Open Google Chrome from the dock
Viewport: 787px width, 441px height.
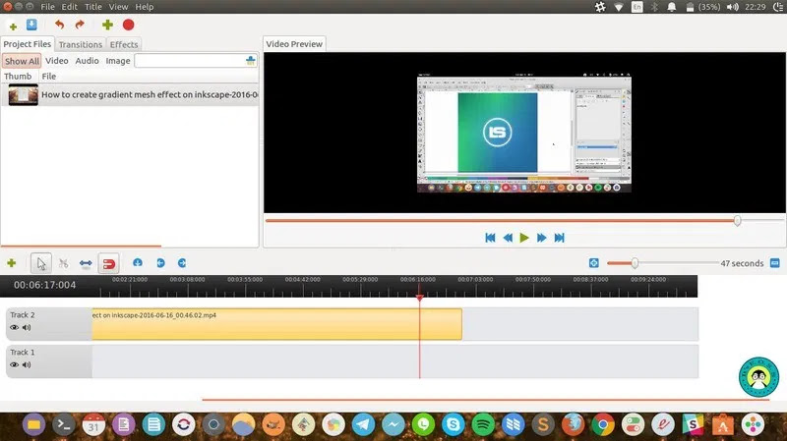[603, 425]
